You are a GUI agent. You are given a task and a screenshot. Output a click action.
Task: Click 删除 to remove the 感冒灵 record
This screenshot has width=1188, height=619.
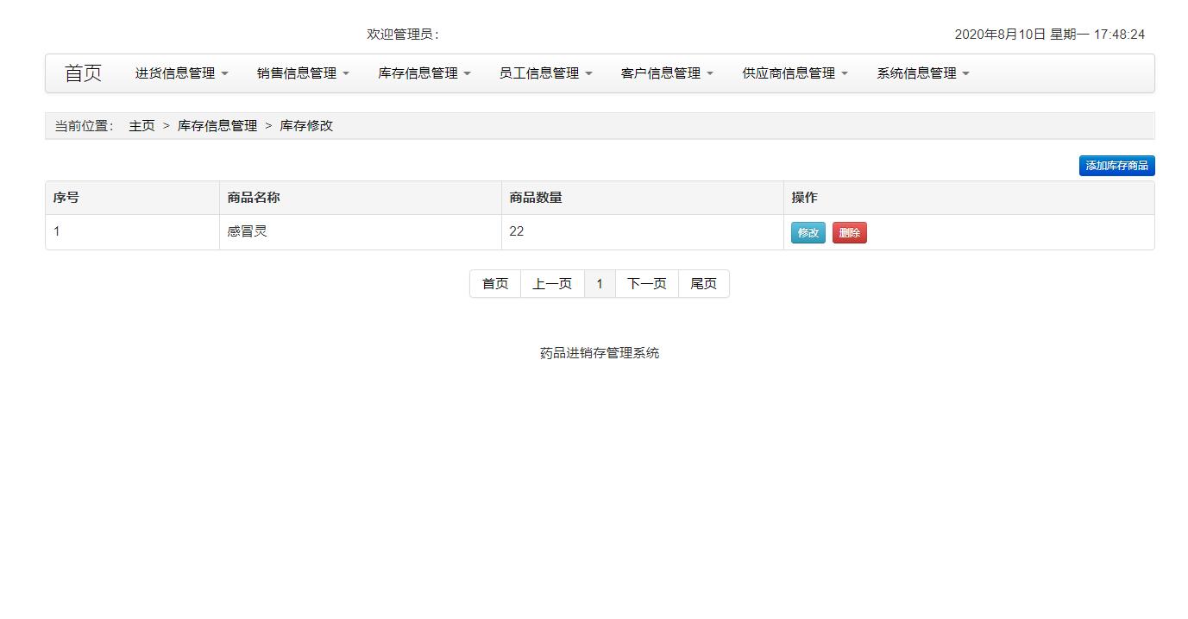(x=849, y=232)
